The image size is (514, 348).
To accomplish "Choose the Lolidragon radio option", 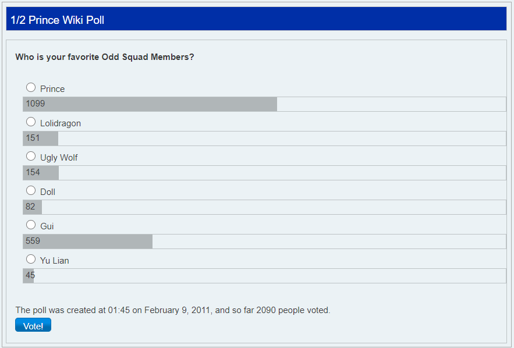I will [x=31, y=122].
